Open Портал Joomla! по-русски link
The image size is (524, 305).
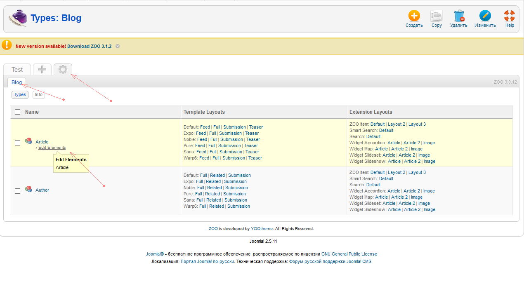coord(208,261)
